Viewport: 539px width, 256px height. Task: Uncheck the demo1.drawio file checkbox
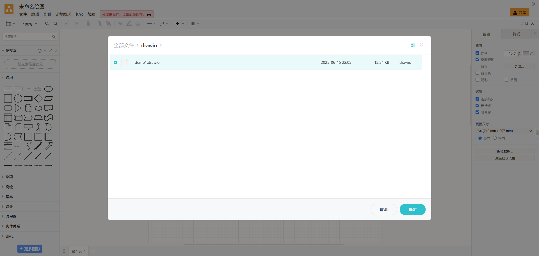click(115, 62)
